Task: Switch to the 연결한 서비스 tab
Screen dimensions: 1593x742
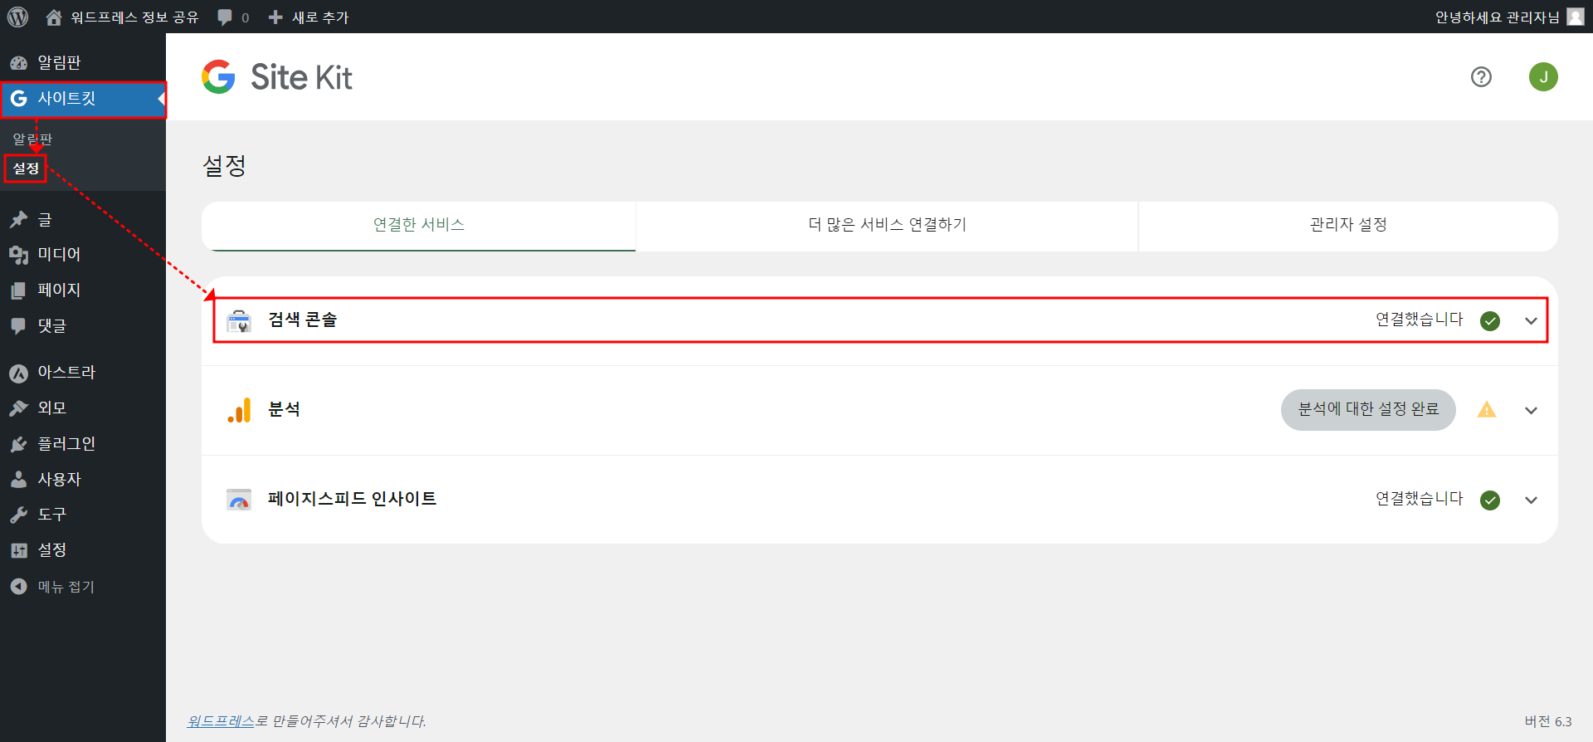Action: coord(419,225)
